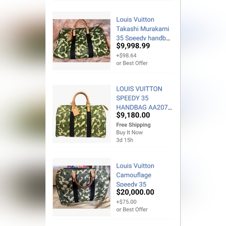Click the $9,180.00 price
Screen dimensions: 226x226
coord(133,115)
